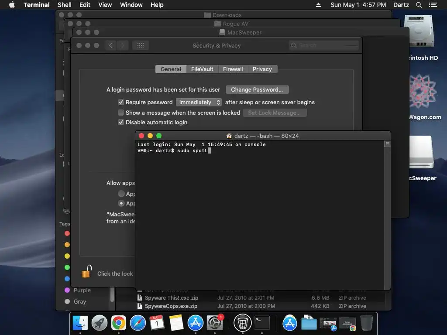Select the Purple tag in Finder sidebar
Viewport: 447px width, 335px height.
83,290
